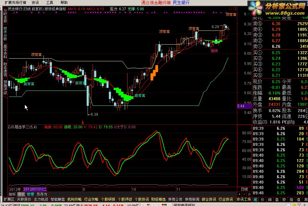Screen dimensions: 308x206
Task: Click the 0 reset button beside zoom controls
Action: tap(249, 194)
